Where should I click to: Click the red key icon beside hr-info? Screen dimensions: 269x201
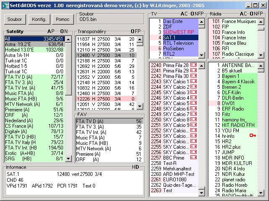point(253,136)
